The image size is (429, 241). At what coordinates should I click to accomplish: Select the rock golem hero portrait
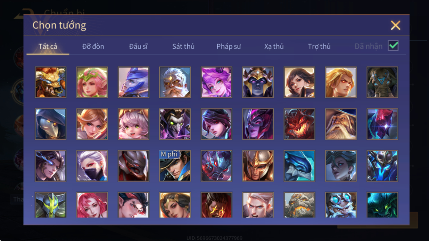tap(299, 205)
